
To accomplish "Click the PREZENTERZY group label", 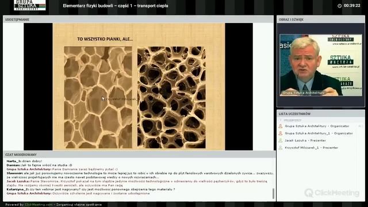I will pos(293,120).
